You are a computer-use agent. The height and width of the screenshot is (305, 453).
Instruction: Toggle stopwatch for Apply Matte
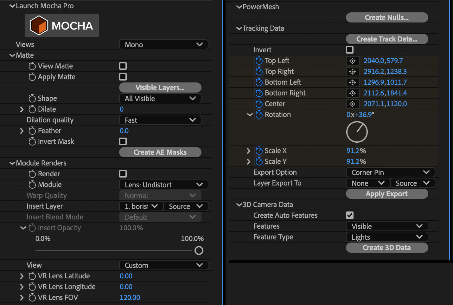(x=32, y=77)
